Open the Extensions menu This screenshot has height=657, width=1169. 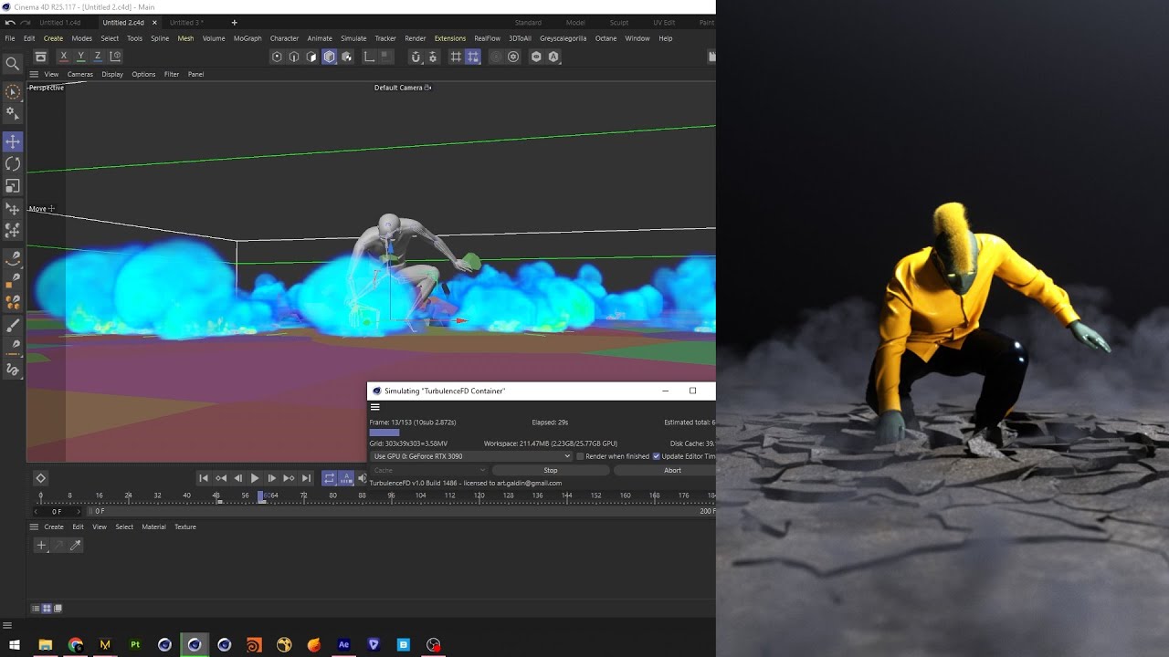pyautogui.click(x=450, y=38)
